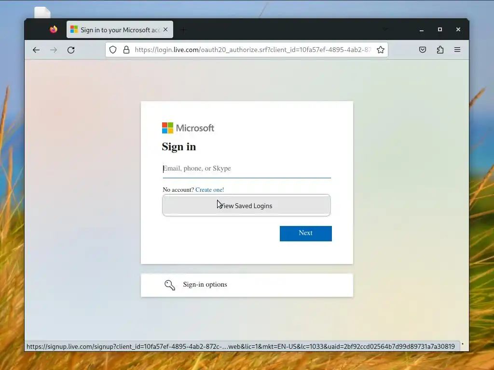Select the desktop file icon behind window

42,13
